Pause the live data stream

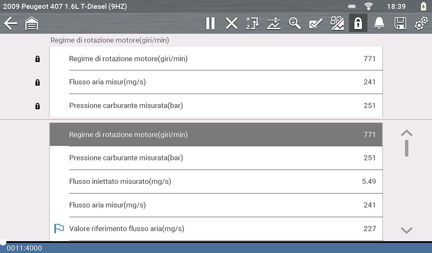(210, 23)
